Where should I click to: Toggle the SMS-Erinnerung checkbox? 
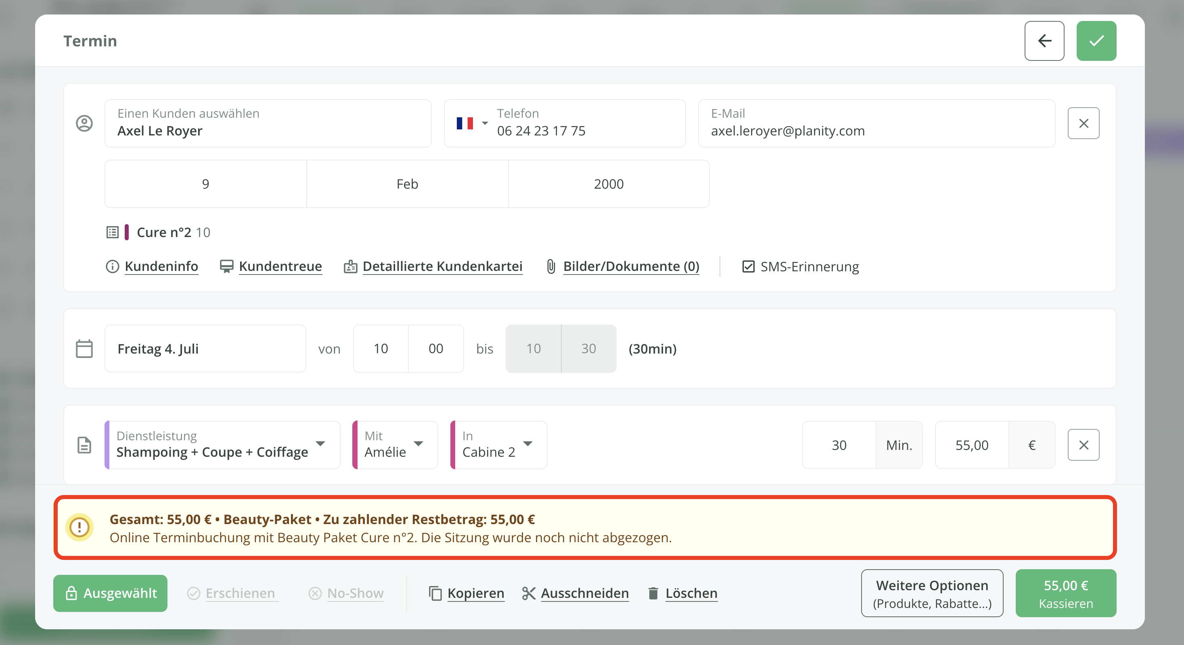748,267
